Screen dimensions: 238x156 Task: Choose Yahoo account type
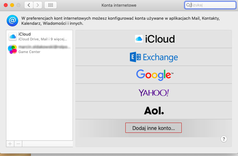point(154,92)
